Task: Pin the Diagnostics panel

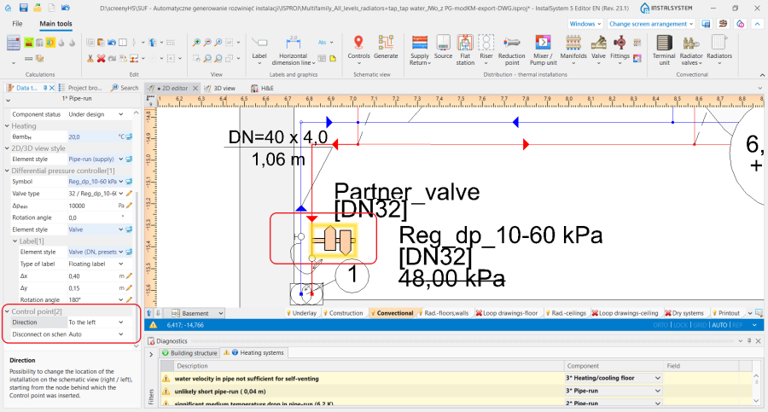Action: coord(749,341)
